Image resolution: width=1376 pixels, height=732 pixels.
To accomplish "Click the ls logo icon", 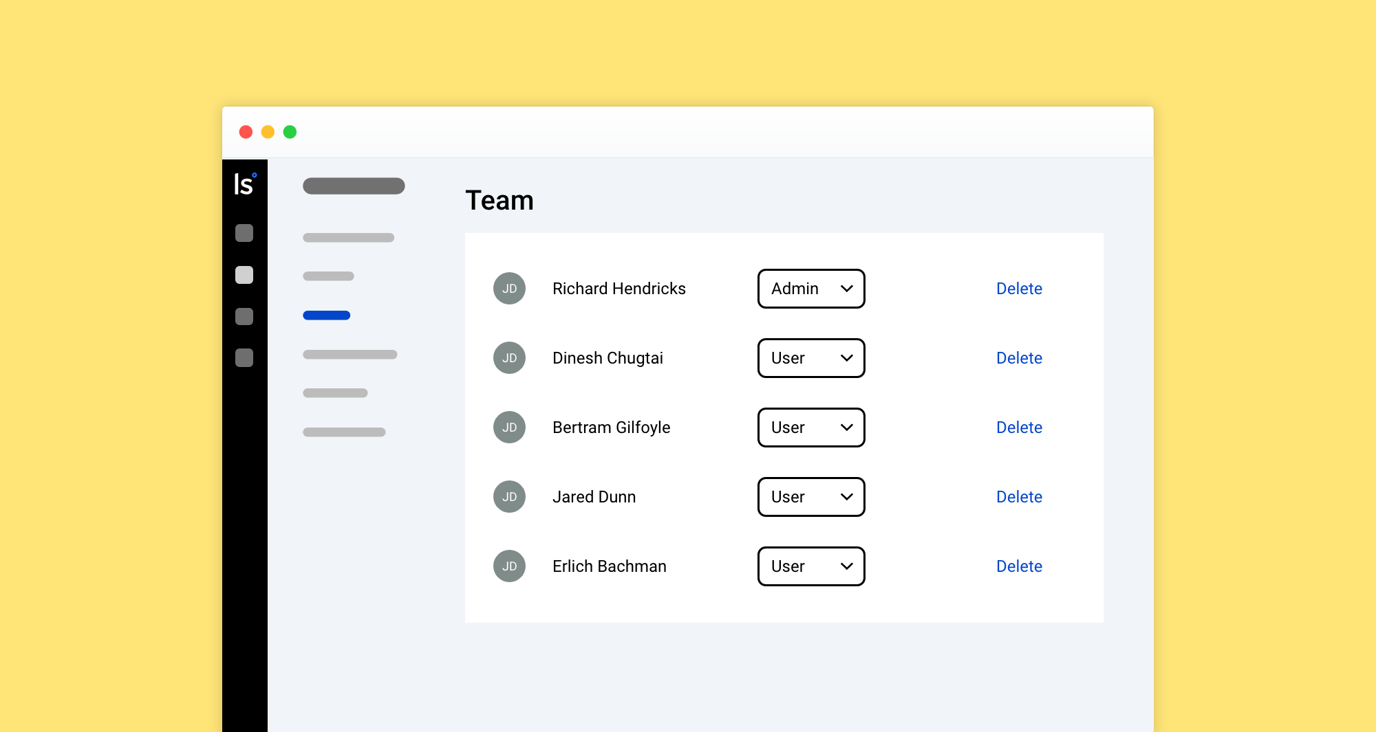I will [x=246, y=184].
